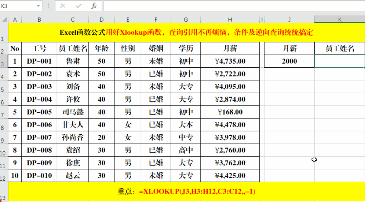This screenshot has width=365, height=202.
Task: Click the header cell 月薪 in column J
Action: click(x=289, y=49)
